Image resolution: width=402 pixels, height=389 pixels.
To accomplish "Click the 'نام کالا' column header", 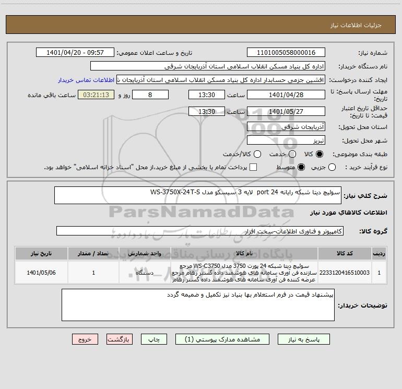I will tap(244, 253).
